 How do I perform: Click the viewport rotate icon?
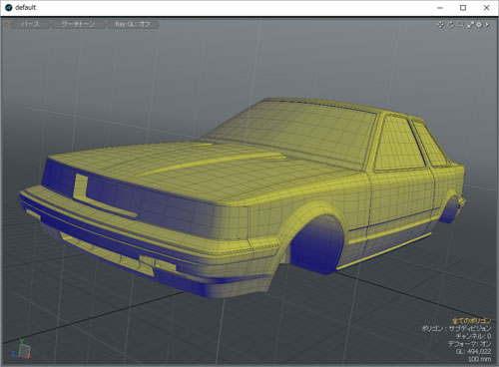[450, 25]
